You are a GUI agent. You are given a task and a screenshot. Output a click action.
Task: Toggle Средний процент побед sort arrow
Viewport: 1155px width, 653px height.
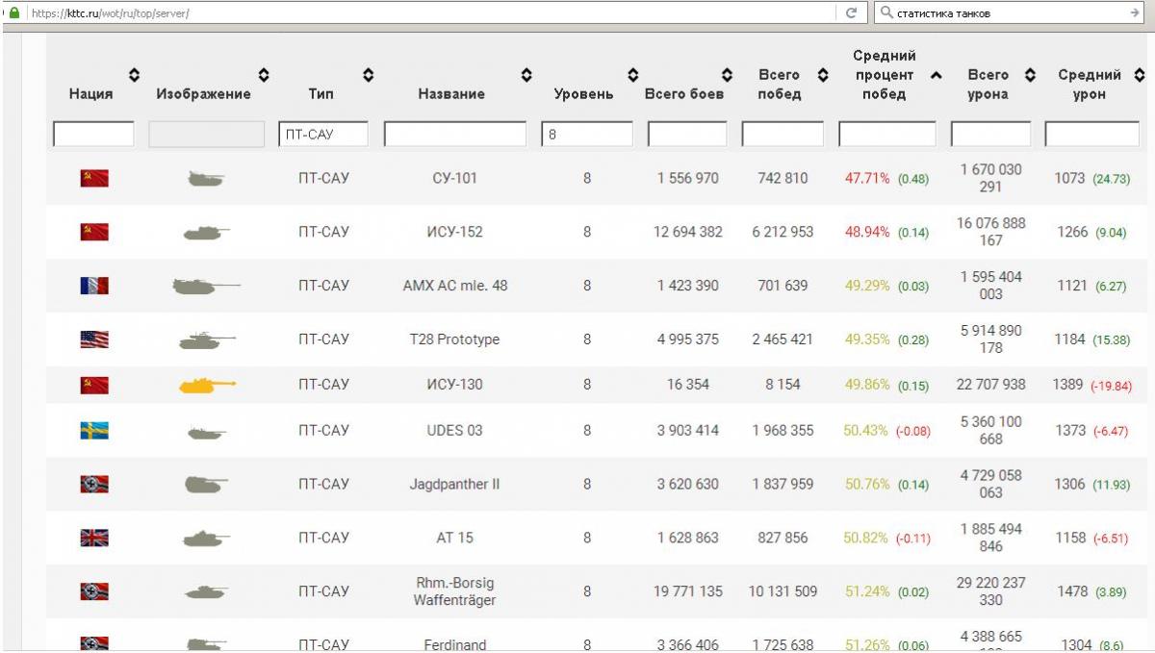[x=937, y=75]
